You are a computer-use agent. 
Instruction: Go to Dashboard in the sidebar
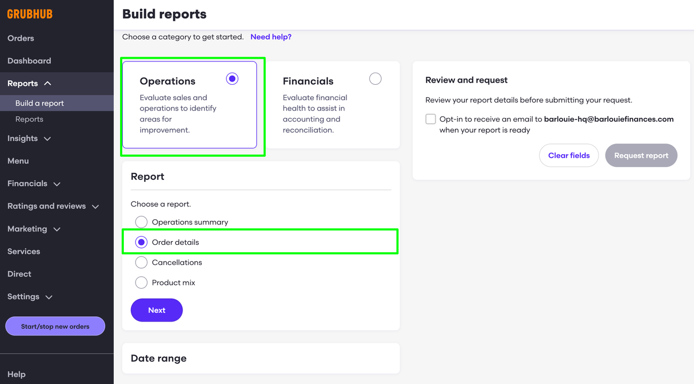[x=29, y=61]
